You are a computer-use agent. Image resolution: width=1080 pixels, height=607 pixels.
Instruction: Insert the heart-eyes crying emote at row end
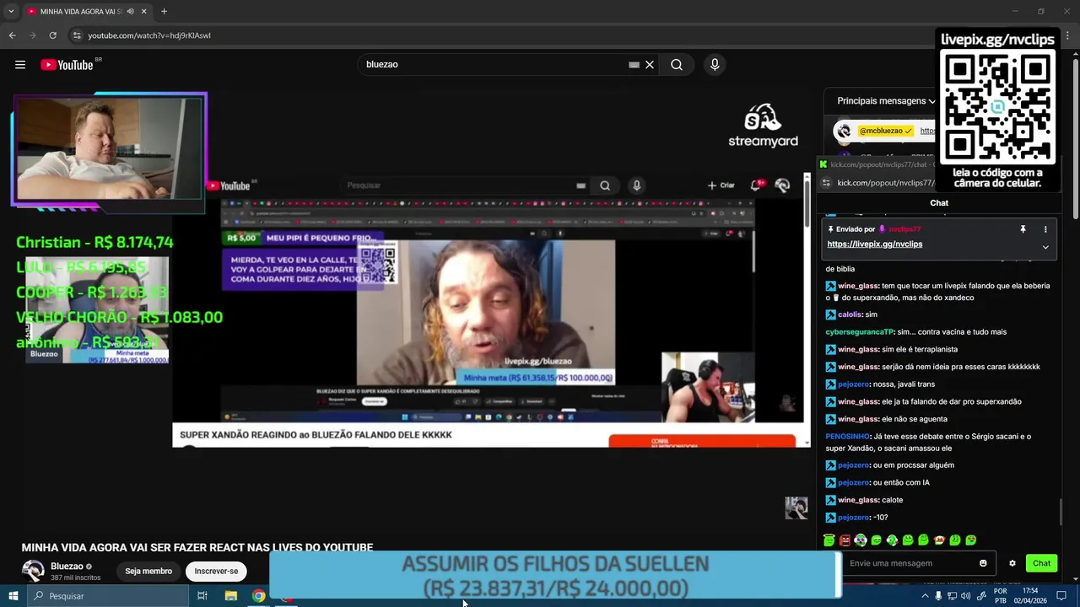click(x=971, y=540)
